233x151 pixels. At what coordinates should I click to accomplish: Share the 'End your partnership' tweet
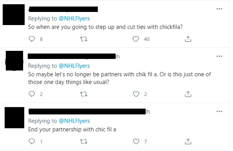click(x=188, y=141)
